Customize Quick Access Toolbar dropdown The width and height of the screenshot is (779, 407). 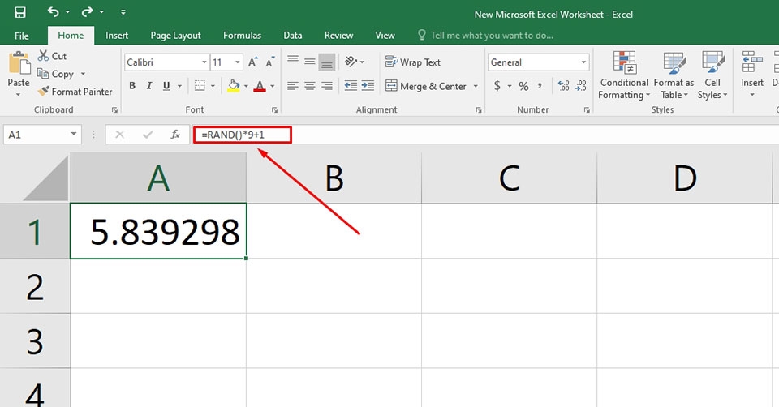click(123, 12)
